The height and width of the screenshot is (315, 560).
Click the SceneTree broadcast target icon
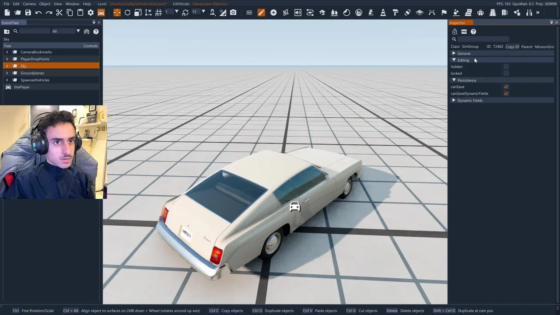[87, 31]
